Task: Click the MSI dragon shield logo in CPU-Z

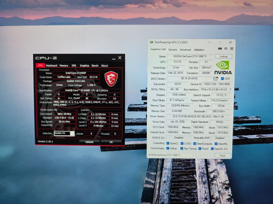Action: 111,79
